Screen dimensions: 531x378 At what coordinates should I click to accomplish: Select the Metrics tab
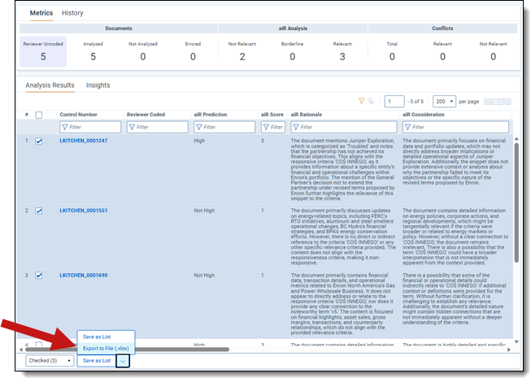point(41,13)
